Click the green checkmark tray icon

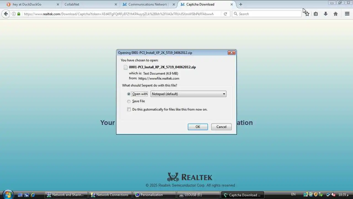pos(321,195)
